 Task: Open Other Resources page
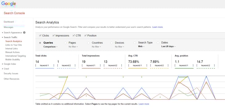(x=11, y=79)
